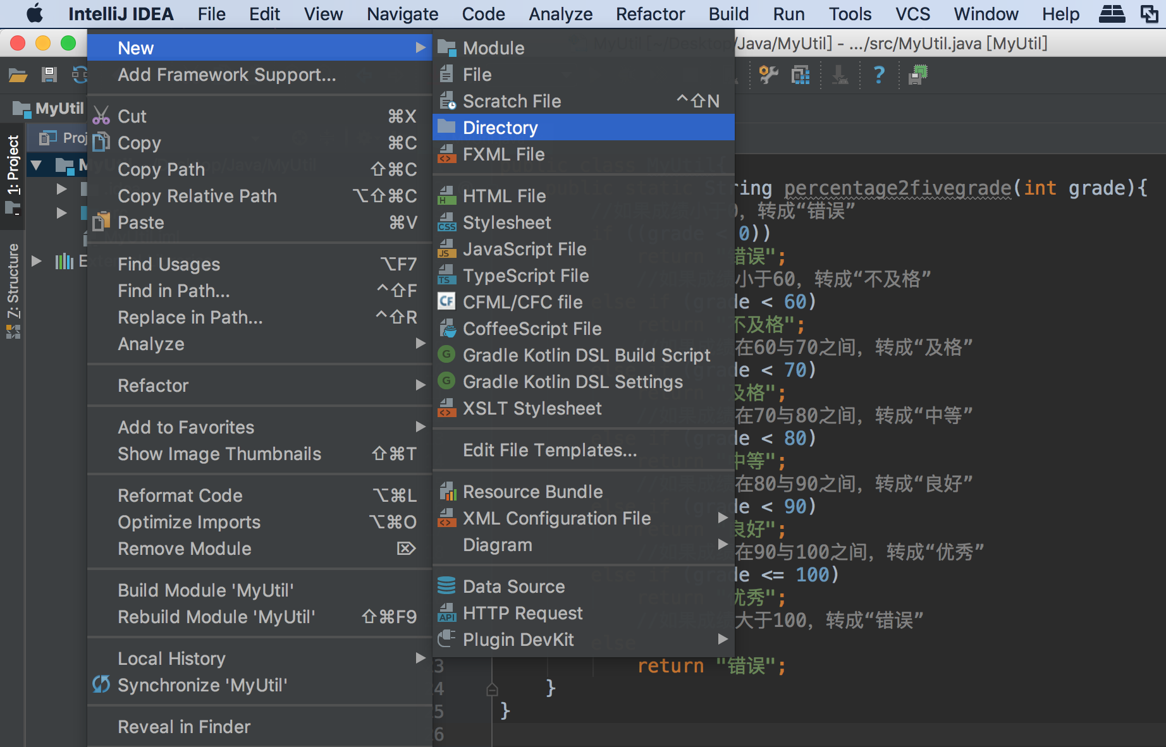Open the Help menu in menu bar

point(1060,14)
